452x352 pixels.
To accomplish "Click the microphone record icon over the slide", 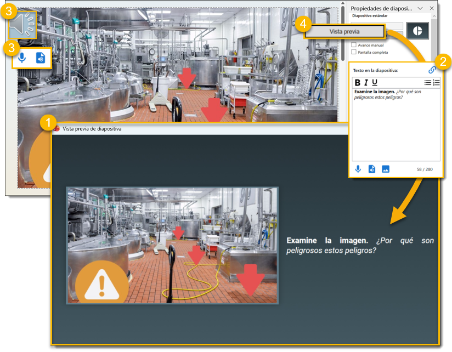I will [x=21, y=58].
